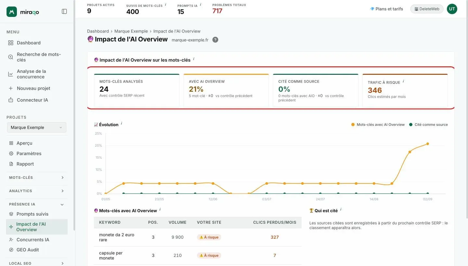The width and height of the screenshot is (468, 266).
Task: Click the Mots-clés analysés 24 card
Action: pyautogui.click(x=136, y=90)
